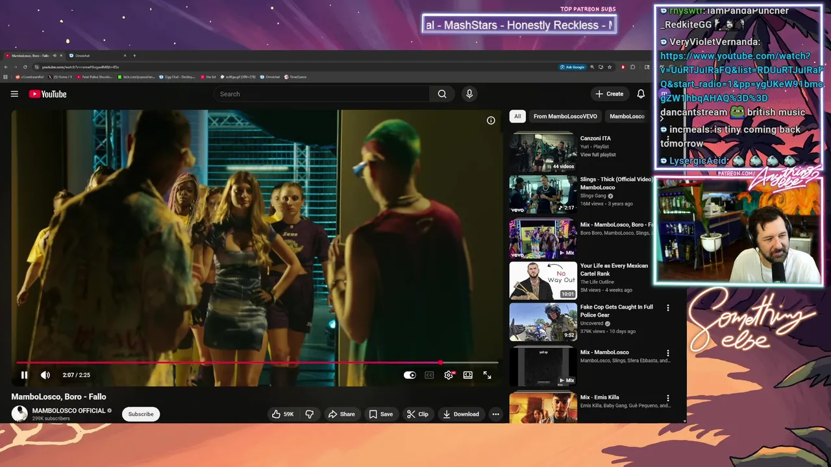Open the YouTube hamburger guide menu

pyautogui.click(x=14, y=94)
